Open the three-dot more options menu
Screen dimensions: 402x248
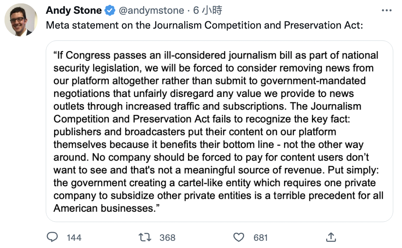[x=386, y=11]
